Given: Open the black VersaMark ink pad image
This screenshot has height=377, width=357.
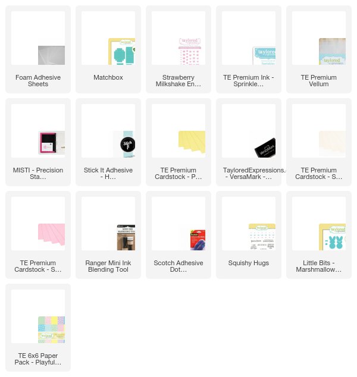Looking at the screenshot, I should click(265, 147).
